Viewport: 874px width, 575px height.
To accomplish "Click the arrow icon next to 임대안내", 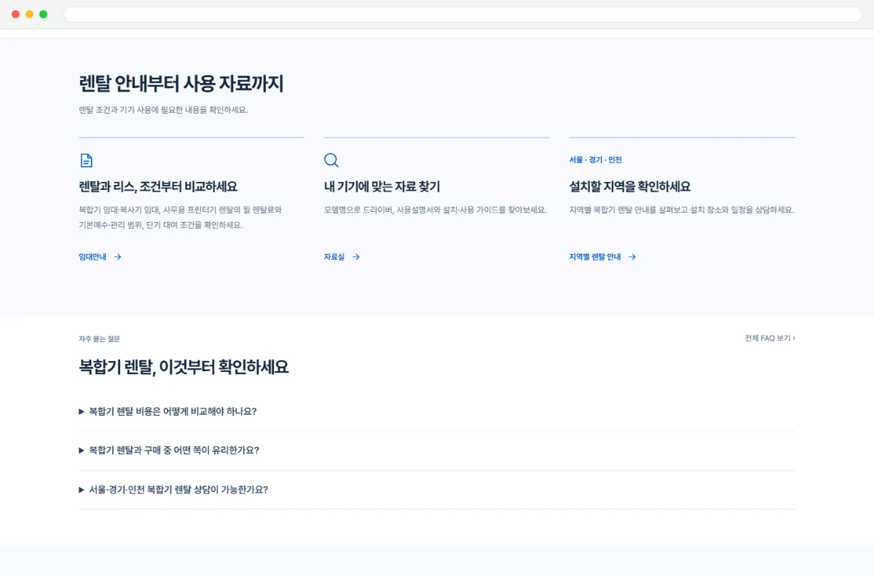I will [x=117, y=257].
